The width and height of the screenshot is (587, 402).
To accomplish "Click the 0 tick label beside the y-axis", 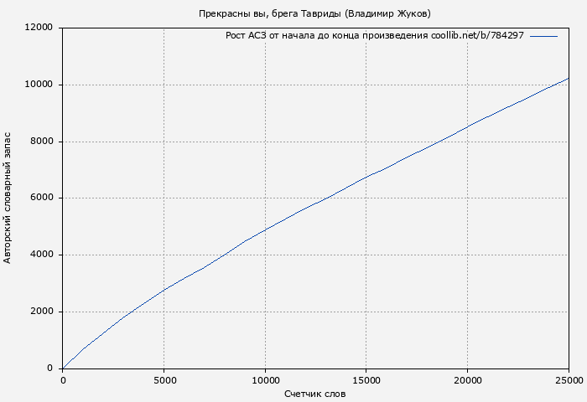I will click(x=51, y=368).
